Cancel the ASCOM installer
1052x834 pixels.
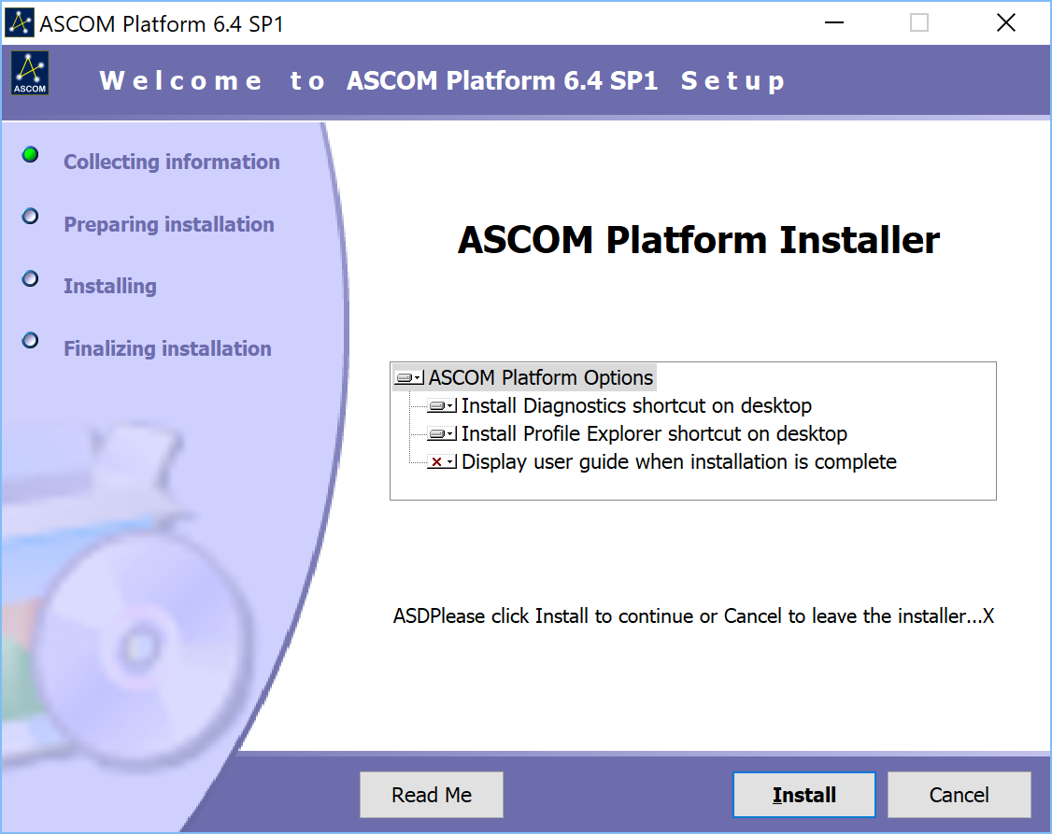[959, 795]
